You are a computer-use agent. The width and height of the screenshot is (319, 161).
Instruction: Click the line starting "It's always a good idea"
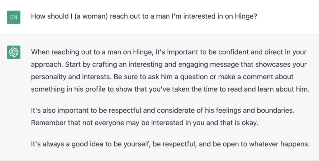[x=170, y=144]
